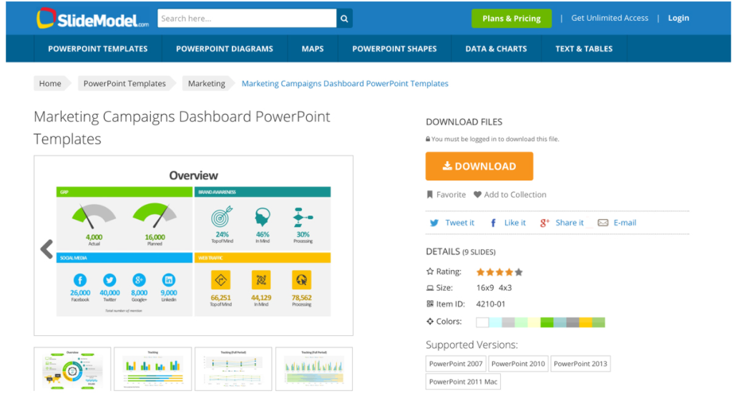
Task: Click the PowerPoint 2013 version tag
Action: pyautogui.click(x=580, y=364)
